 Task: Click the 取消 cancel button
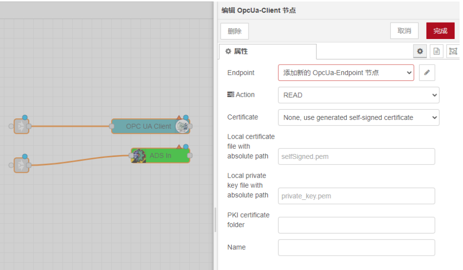click(x=404, y=31)
